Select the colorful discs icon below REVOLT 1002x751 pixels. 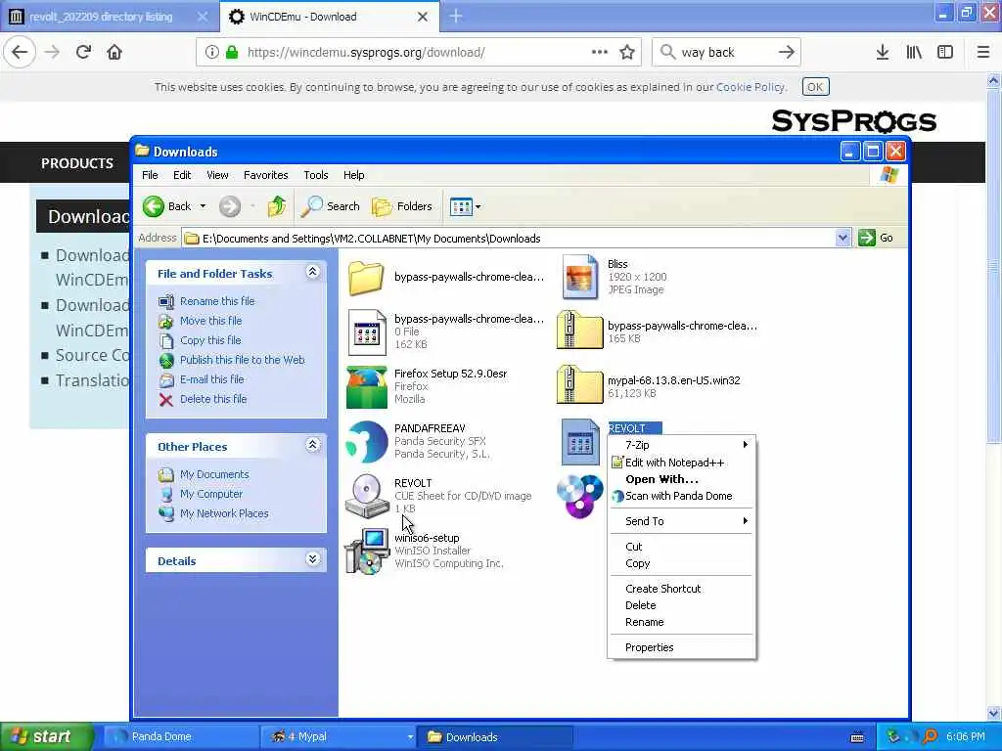pyautogui.click(x=580, y=496)
